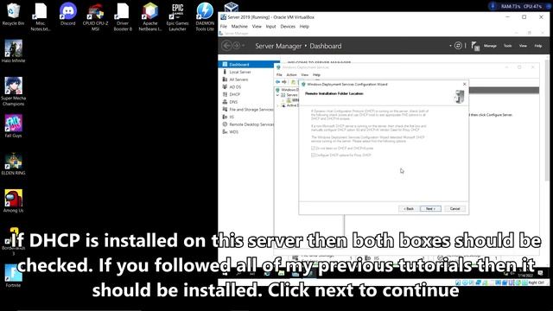Select Dashboard in Server Manager sidebar
The width and height of the screenshot is (553, 311).
click(x=249, y=65)
